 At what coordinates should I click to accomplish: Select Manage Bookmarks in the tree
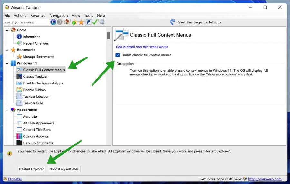point(38,57)
